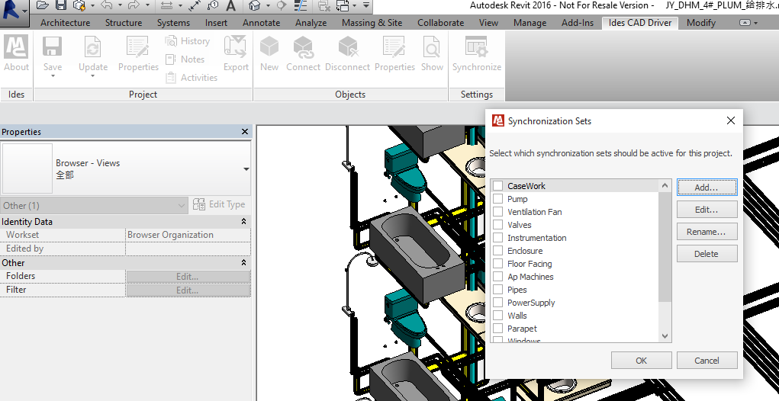The width and height of the screenshot is (779, 401).
Task: Click Add... in Synchronization Sets dialog
Action: click(707, 188)
